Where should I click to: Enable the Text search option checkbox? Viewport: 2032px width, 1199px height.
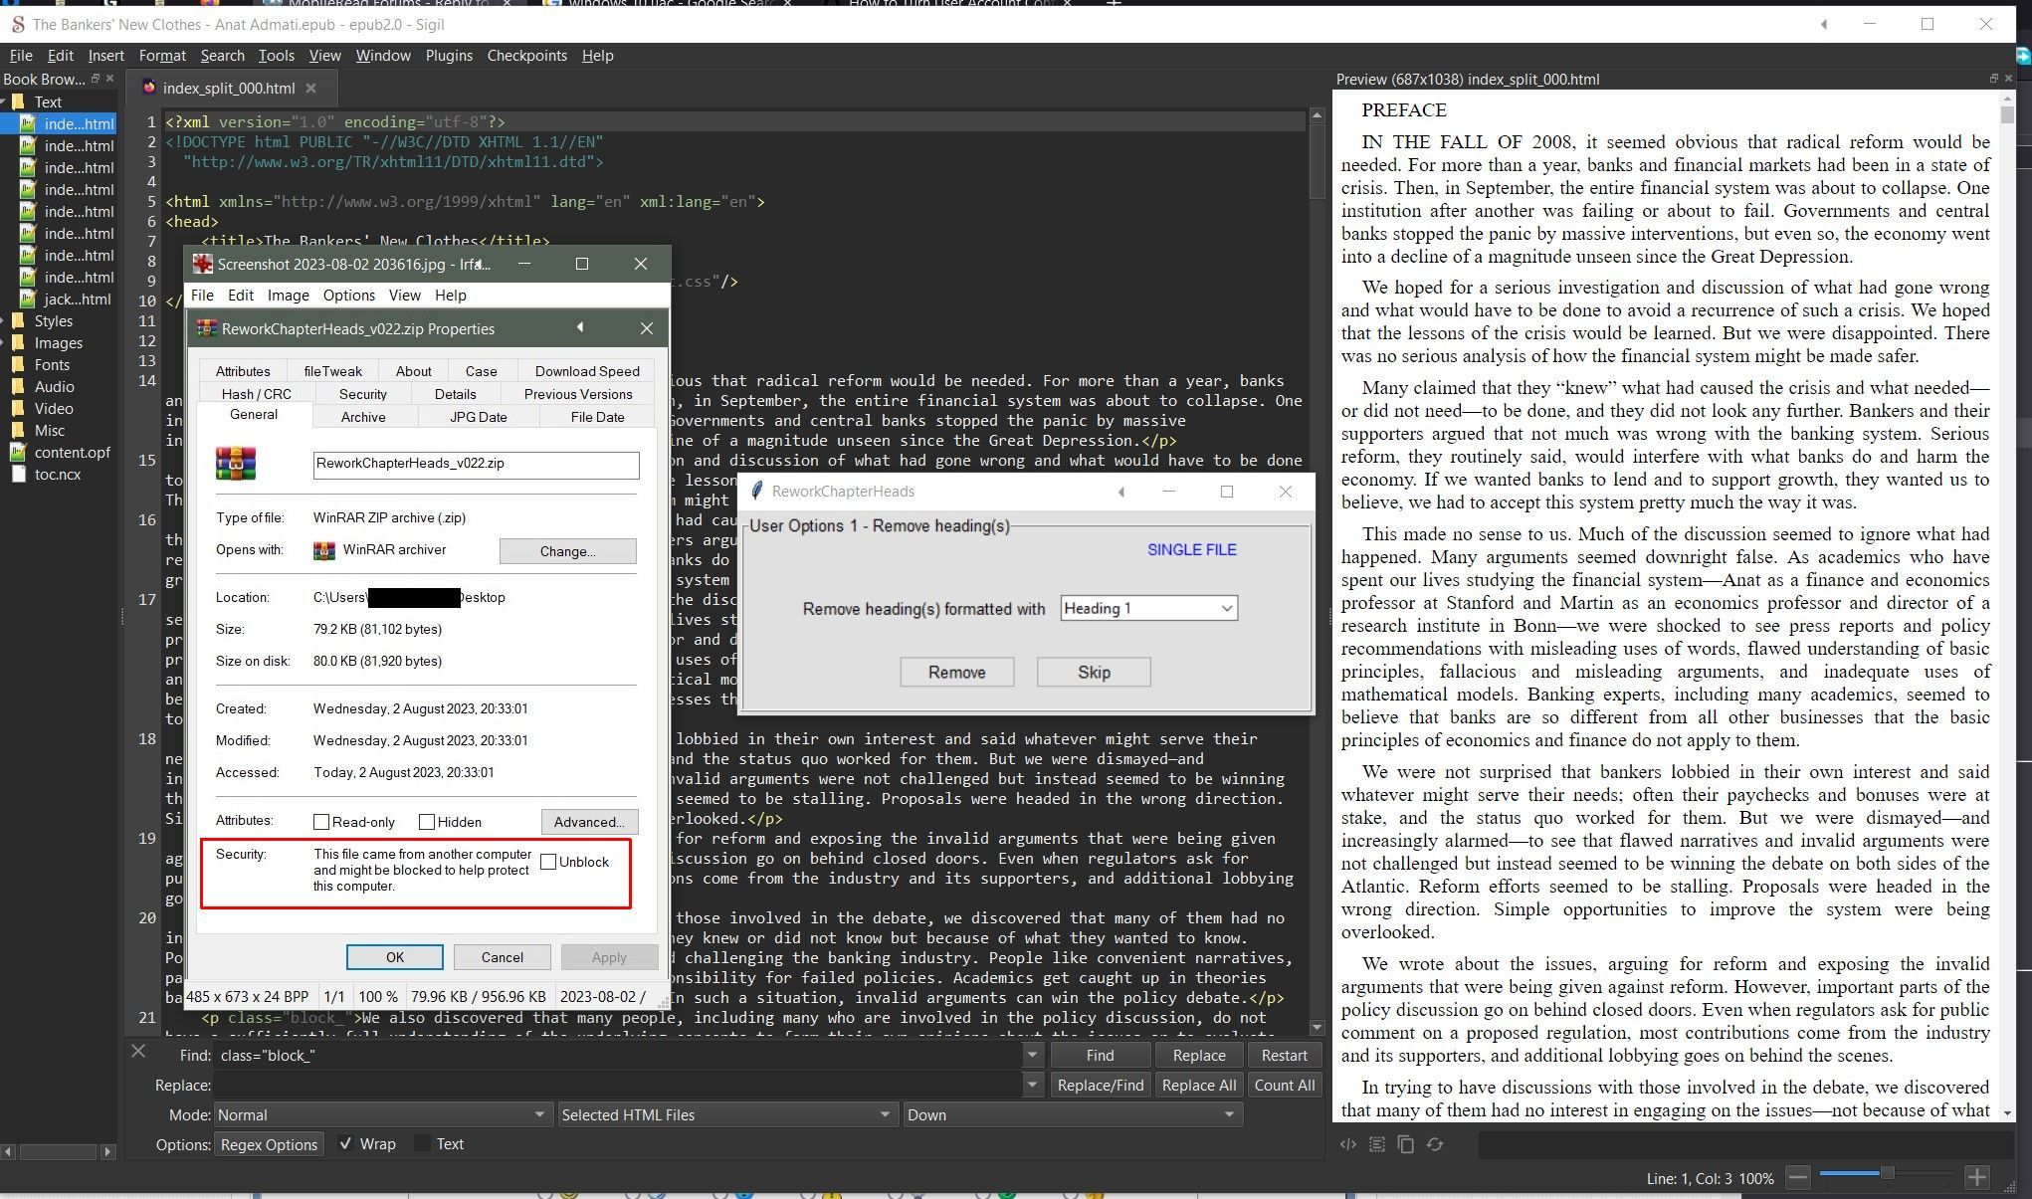click(423, 1144)
